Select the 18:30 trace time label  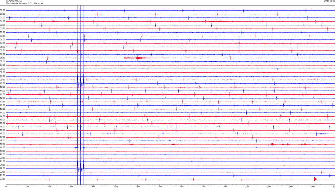(x=3, y=144)
